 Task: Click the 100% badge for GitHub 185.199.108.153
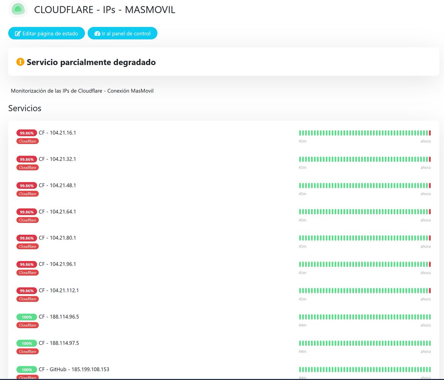pyautogui.click(x=27, y=369)
